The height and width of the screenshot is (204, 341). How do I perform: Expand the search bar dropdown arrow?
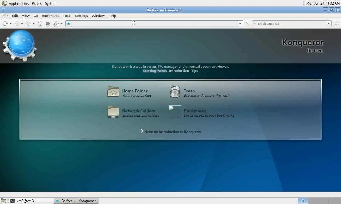328,24
